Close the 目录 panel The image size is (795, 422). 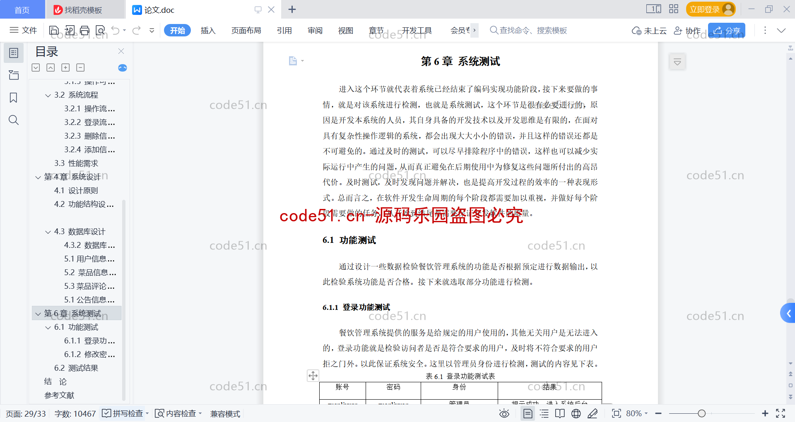[x=121, y=51]
